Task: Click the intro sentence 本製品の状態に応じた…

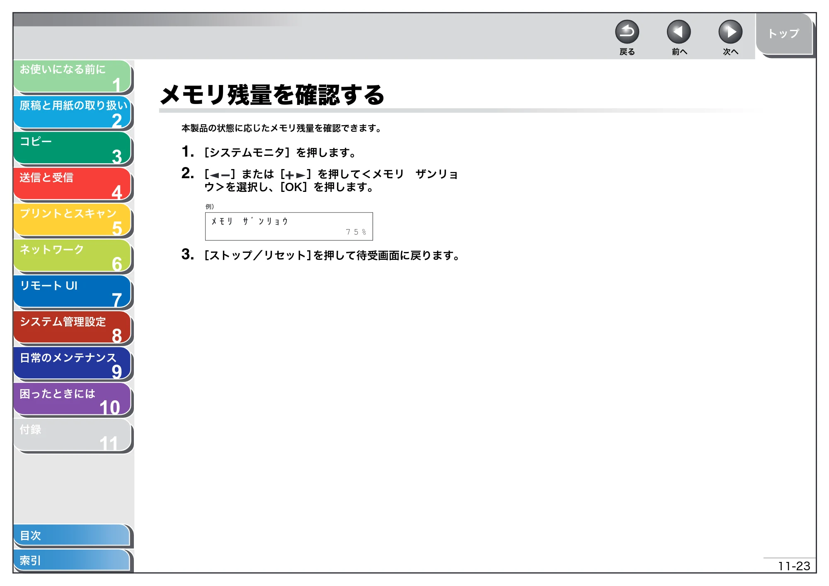Action: coord(281,128)
